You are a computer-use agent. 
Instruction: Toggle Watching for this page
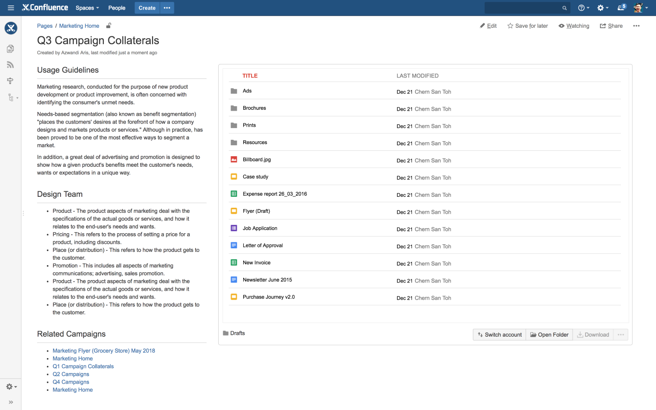[574, 26]
